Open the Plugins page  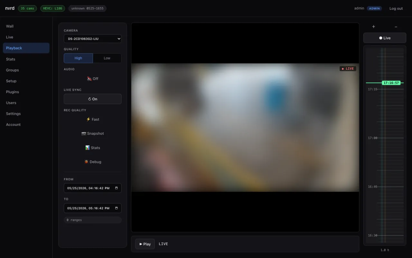[26, 92]
